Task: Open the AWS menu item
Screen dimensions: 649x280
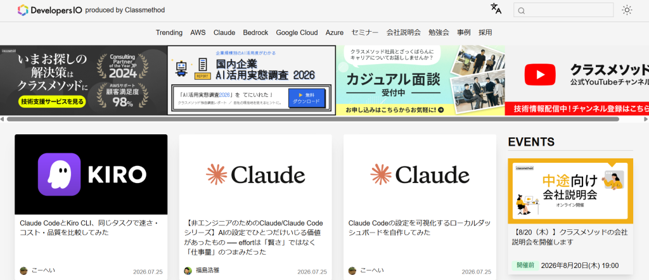Action: 198,33
